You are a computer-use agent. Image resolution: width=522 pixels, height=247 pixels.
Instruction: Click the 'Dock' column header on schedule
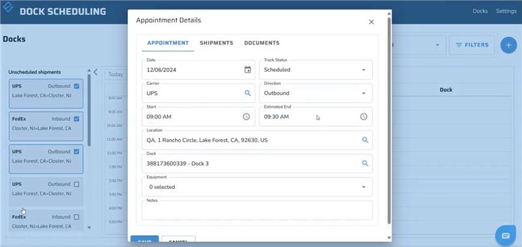pos(446,90)
